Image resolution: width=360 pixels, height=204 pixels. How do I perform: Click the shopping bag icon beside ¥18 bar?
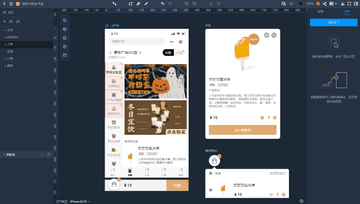click(114, 184)
